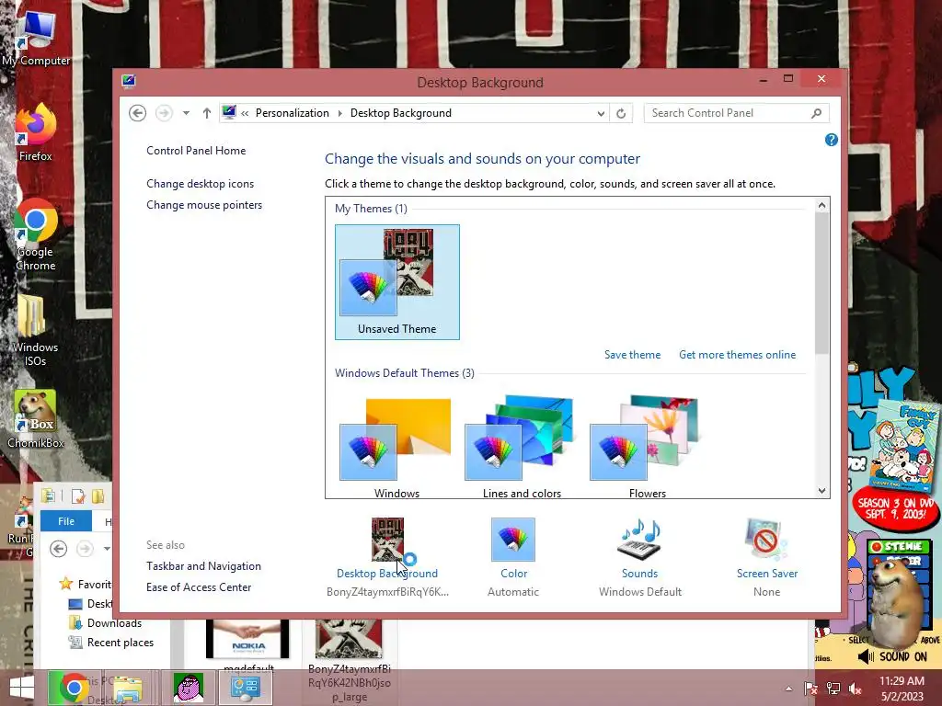Select the Windows default theme

(x=396, y=448)
